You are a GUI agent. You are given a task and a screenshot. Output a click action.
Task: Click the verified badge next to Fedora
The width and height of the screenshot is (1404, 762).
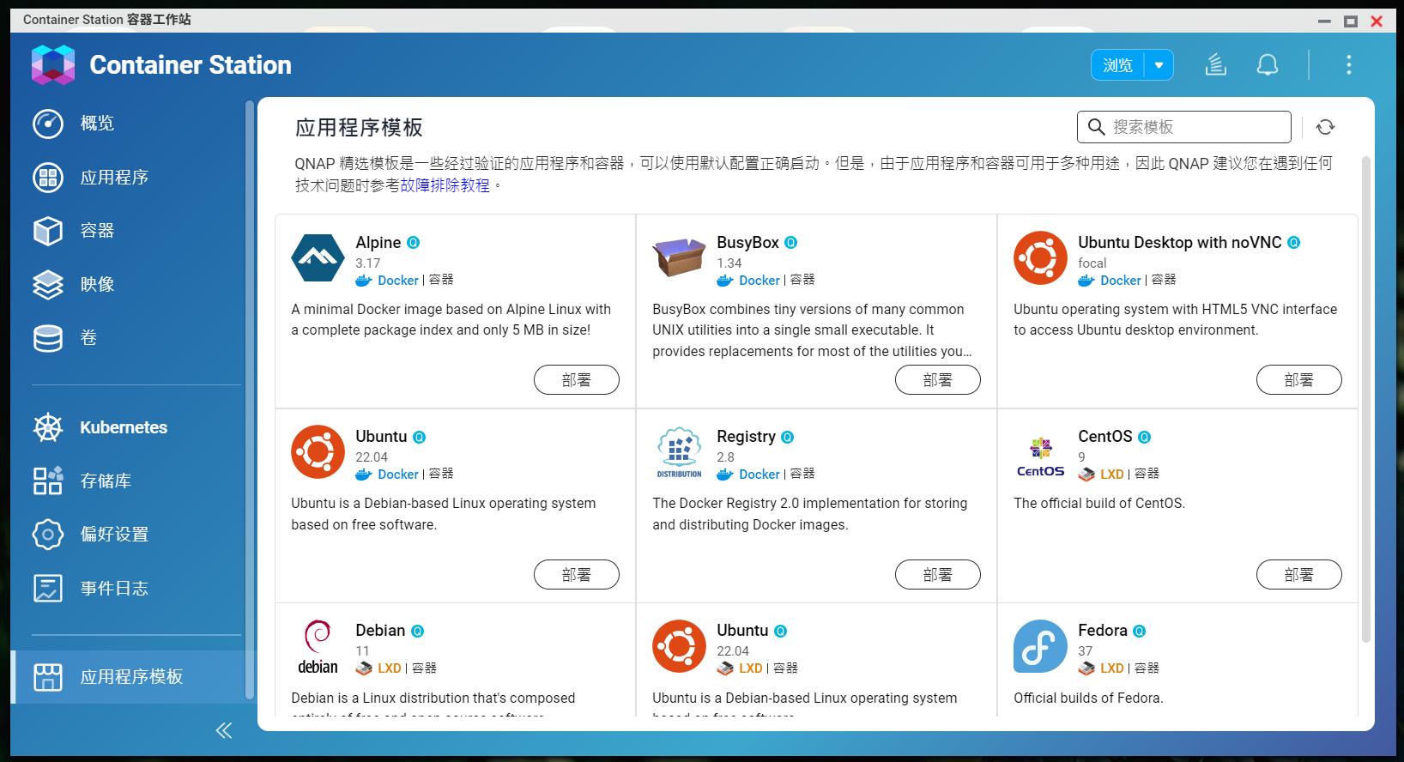pos(1139,632)
